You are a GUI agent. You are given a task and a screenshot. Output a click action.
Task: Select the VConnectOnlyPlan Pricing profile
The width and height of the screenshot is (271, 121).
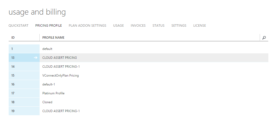pos(139,76)
